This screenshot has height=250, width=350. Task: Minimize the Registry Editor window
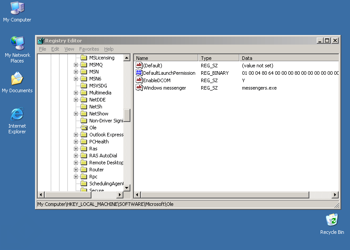(x=320, y=41)
